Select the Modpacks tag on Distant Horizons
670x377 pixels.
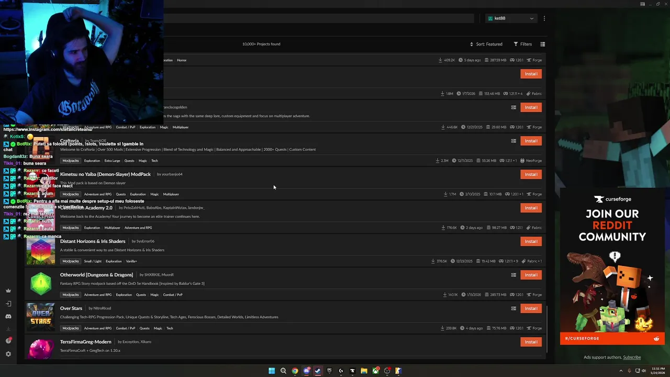(x=71, y=261)
